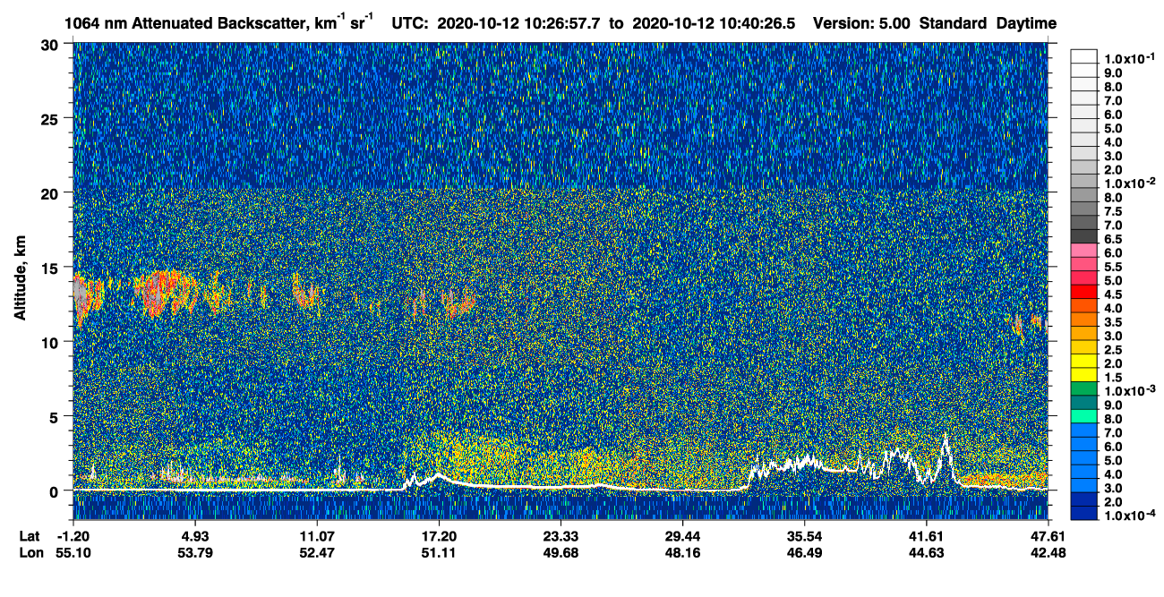The image size is (1164, 597).
Task: Click the latitude value 4.93
Action: point(195,535)
